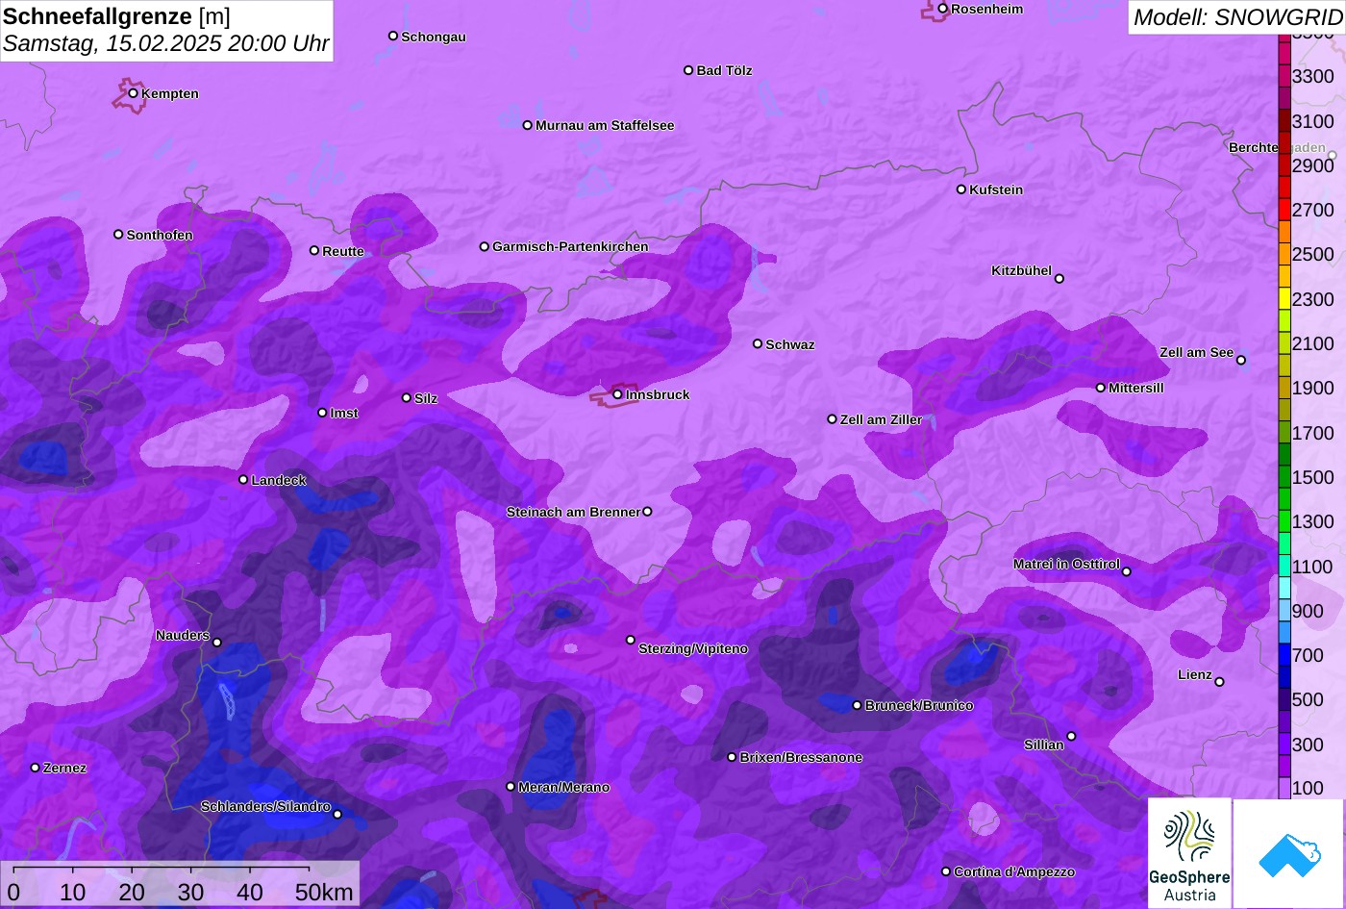Image resolution: width=1346 pixels, height=909 pixels.
Task: Click the Kitzbühel location marker
Action: click(1059, 279)
